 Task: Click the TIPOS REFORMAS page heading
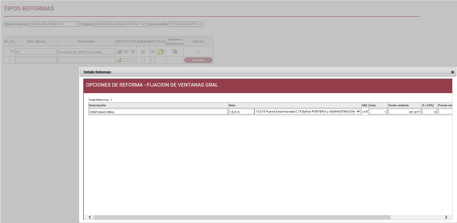click(x=29, y=8)
